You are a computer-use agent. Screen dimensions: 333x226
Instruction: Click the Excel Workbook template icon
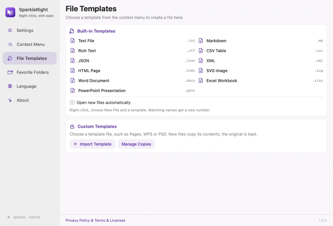201,80
